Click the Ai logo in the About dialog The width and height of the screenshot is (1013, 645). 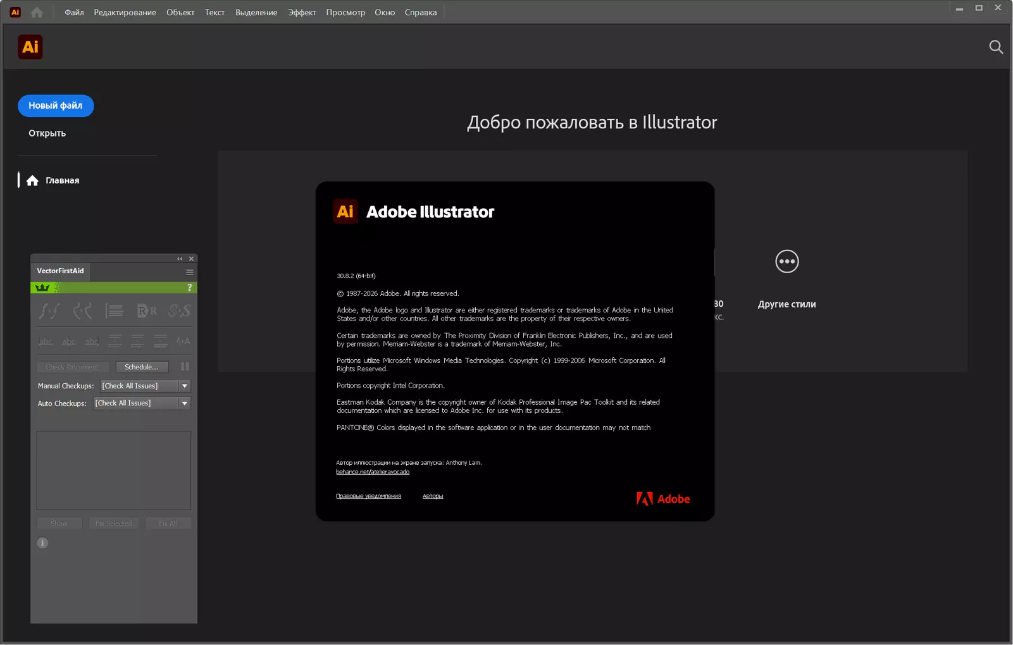[x=345, y=211]
